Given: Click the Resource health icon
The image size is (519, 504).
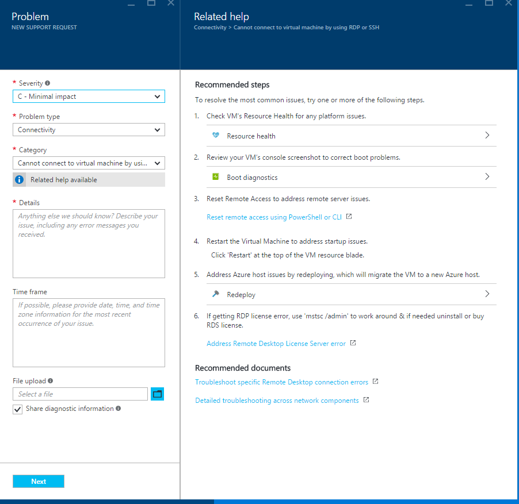Looking at the screenshot, I should (215, 136).
